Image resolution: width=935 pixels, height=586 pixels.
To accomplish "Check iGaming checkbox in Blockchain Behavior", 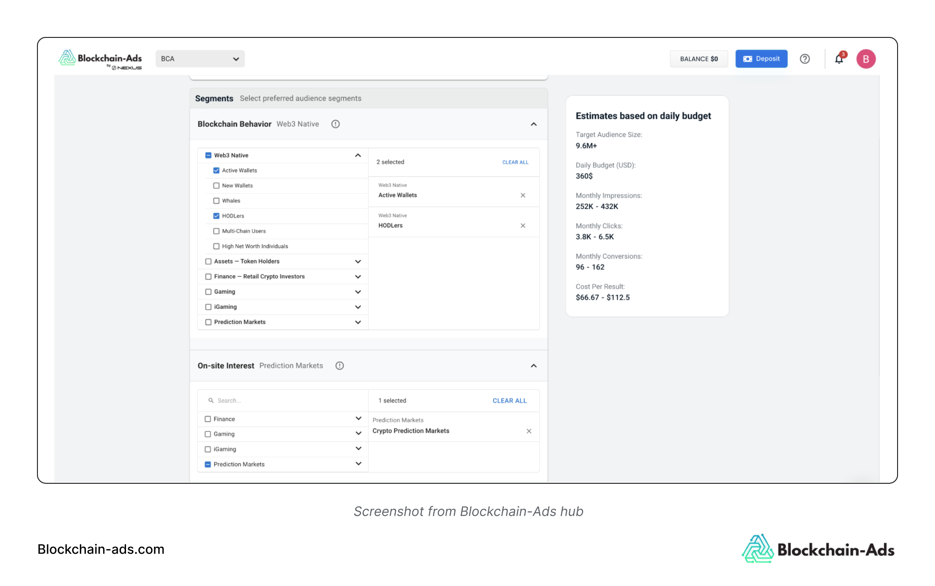I will coord(208,307).
